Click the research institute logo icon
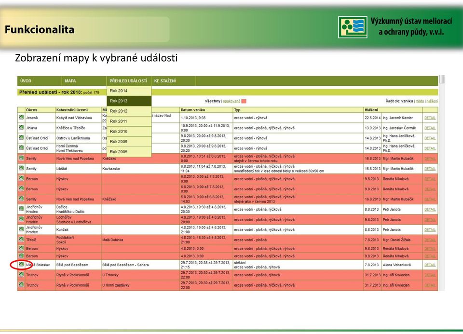This screenshot has width=463, height=334. point(353,27)
